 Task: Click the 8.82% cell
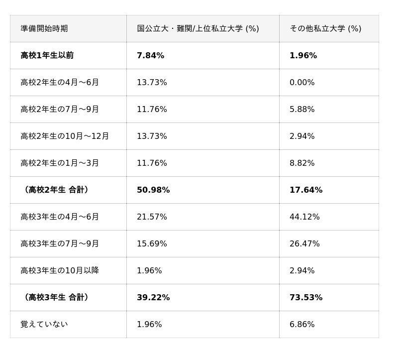pyautogui.click(x=302, y=163)
